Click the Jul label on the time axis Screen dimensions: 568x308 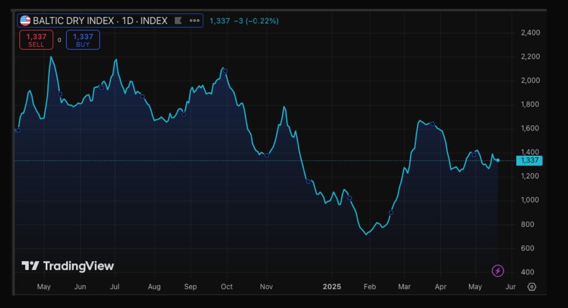(x=115, y=287)
